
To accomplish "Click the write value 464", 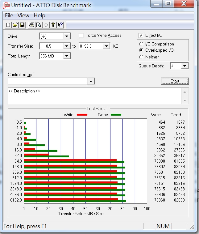I will point(162,122).
